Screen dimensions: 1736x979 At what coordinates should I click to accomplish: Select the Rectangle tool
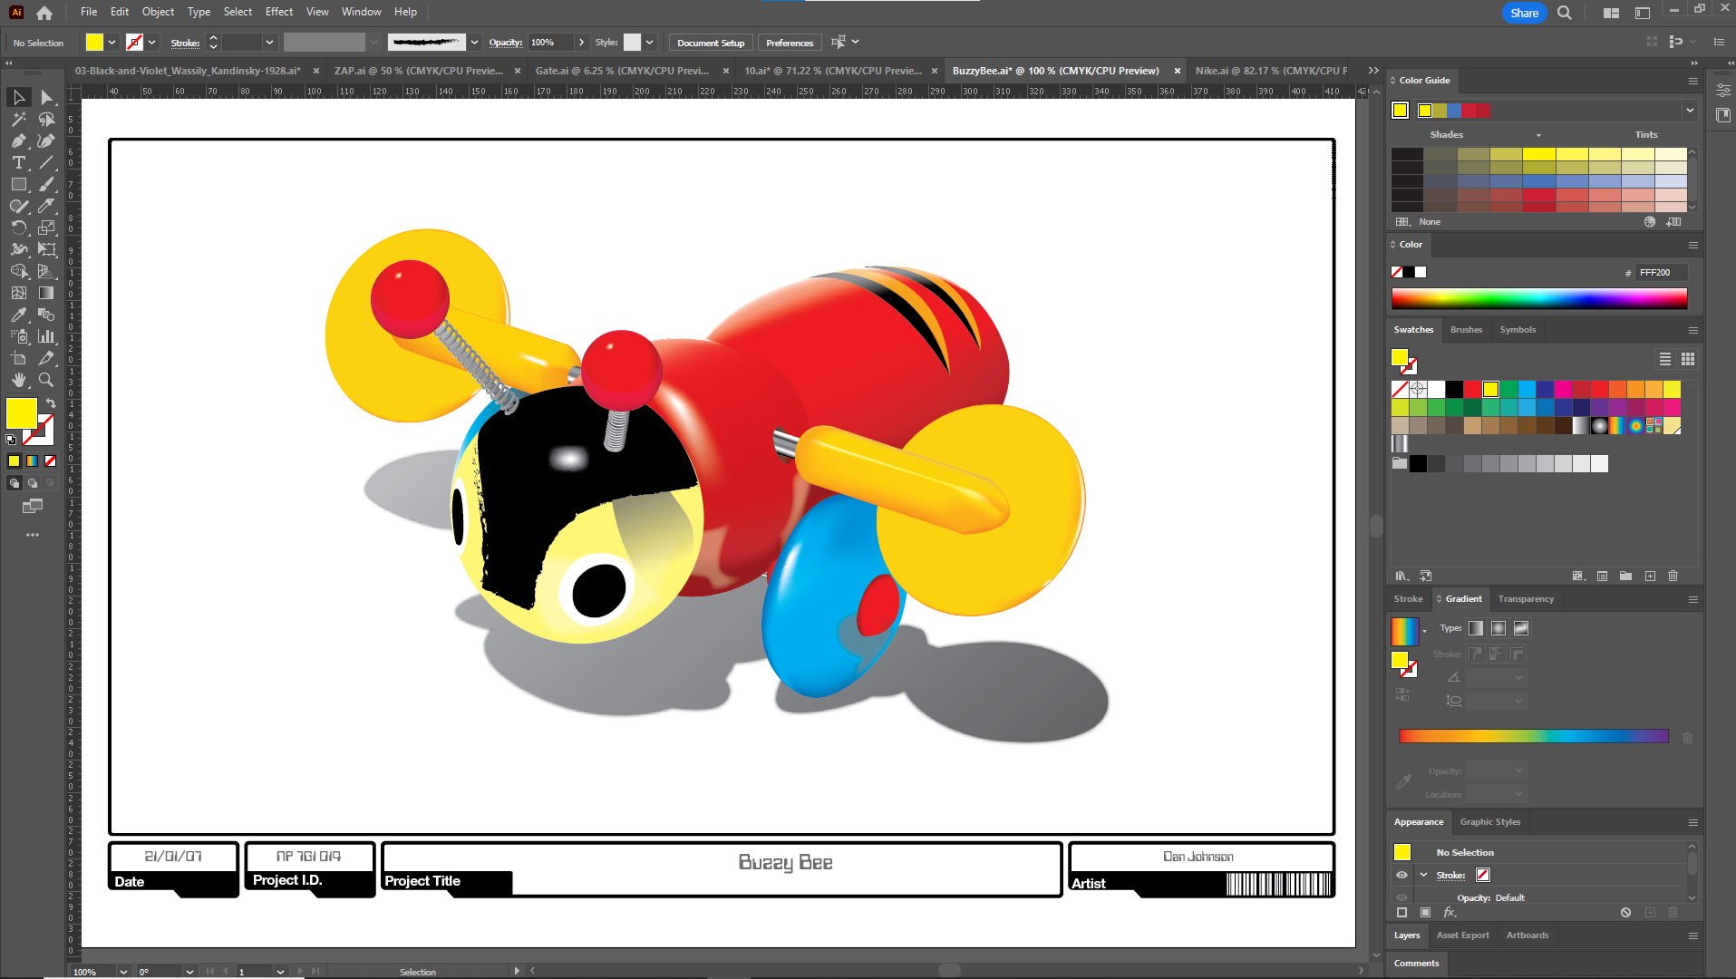click(x=18, y=184)
